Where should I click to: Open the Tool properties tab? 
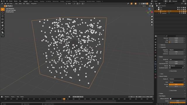[155, 39]
